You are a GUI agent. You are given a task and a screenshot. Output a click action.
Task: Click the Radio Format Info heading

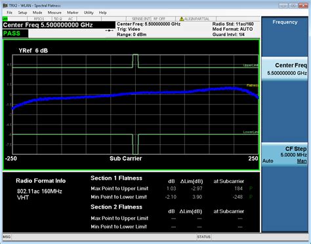click(x=41, y=181)
